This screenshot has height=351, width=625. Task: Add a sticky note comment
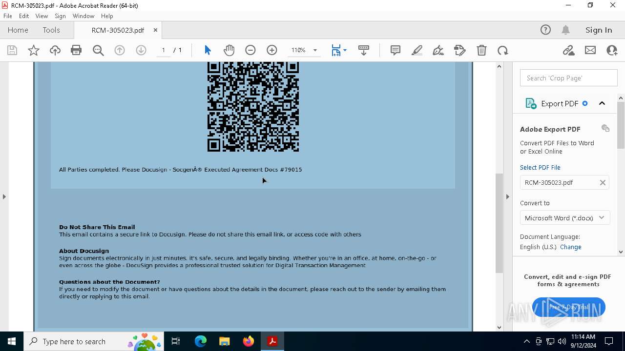click(x=396, y=50)
